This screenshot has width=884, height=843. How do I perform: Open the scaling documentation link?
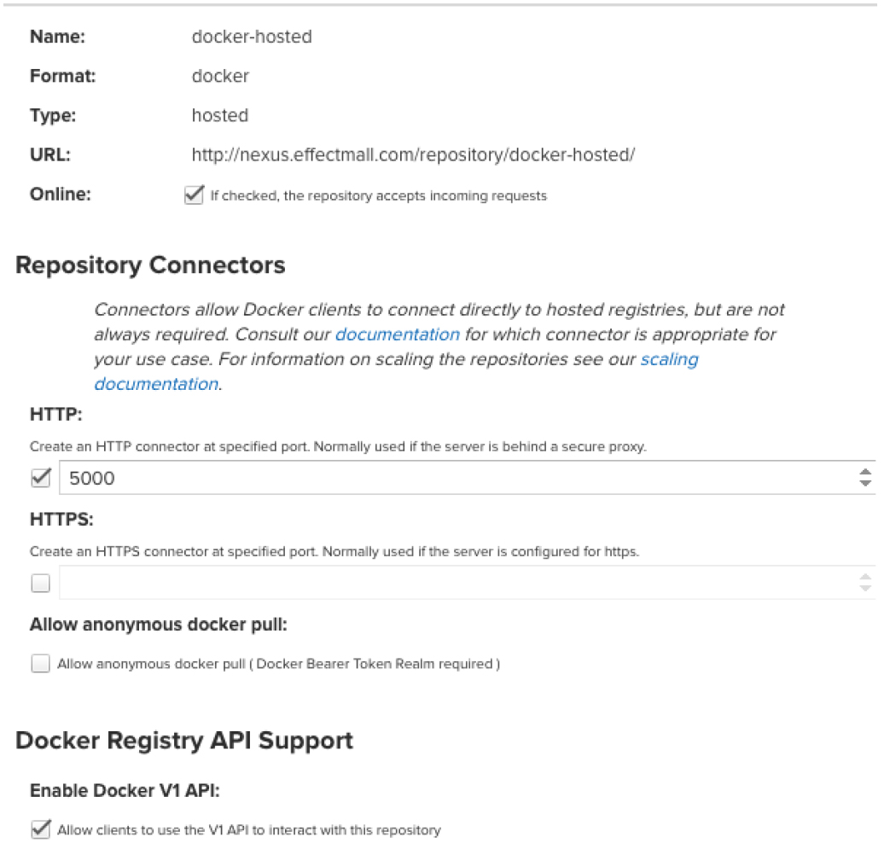pos(396,372)
